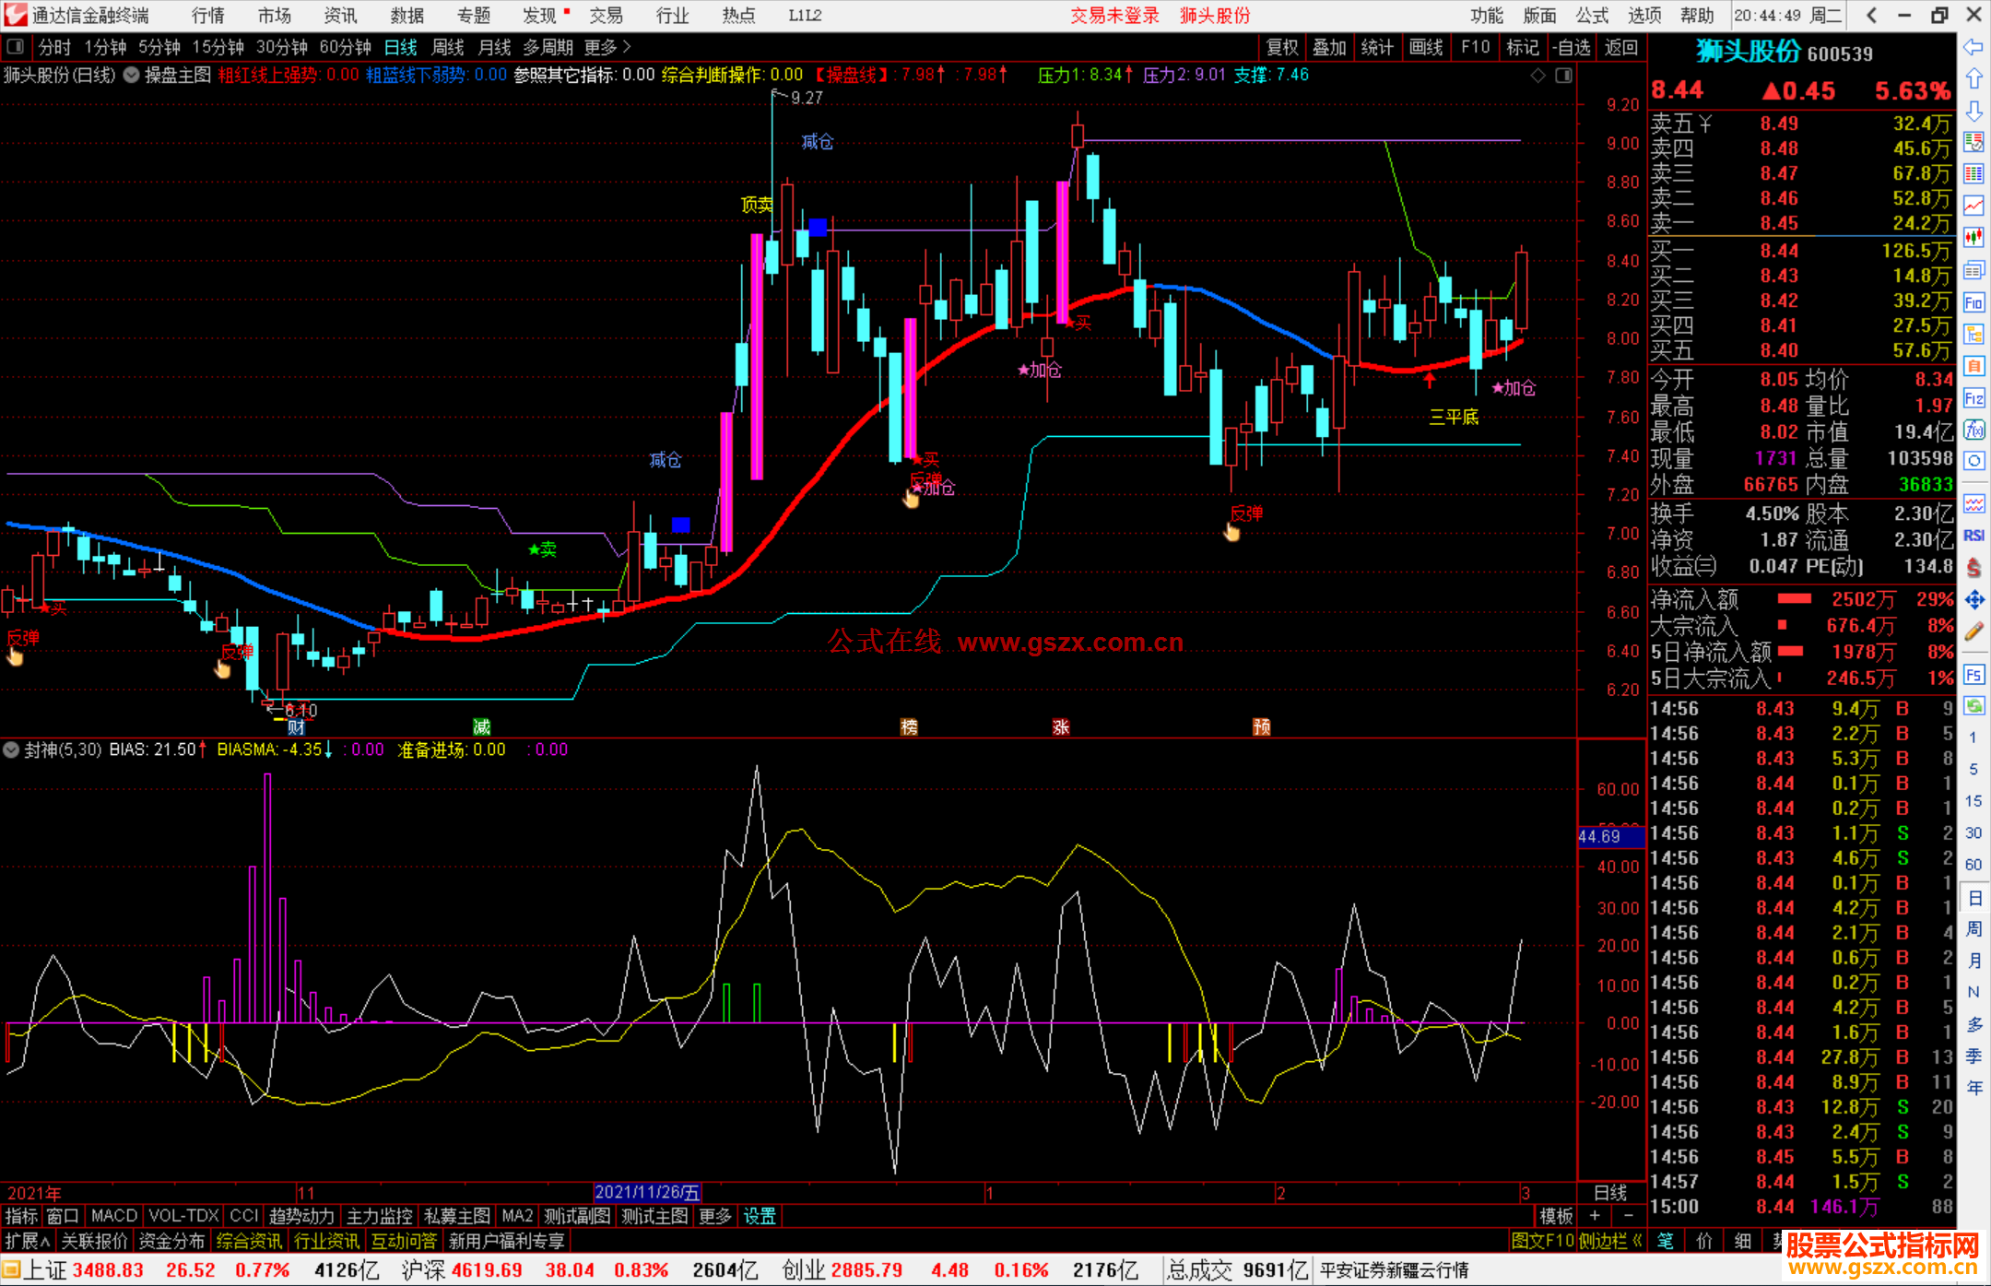This screenshot has width=1991, height=1286.
Task: Click the red S-arrow sidebar icon
Action: point(1973,568)
